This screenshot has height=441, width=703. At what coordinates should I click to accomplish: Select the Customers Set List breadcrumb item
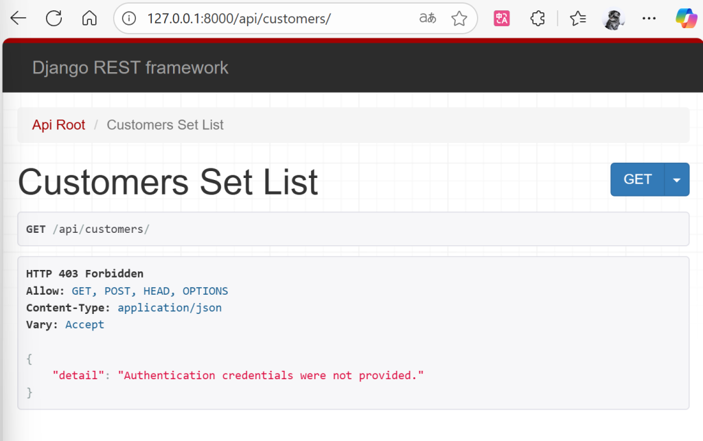pyautogui.click(x=165, y=125)
